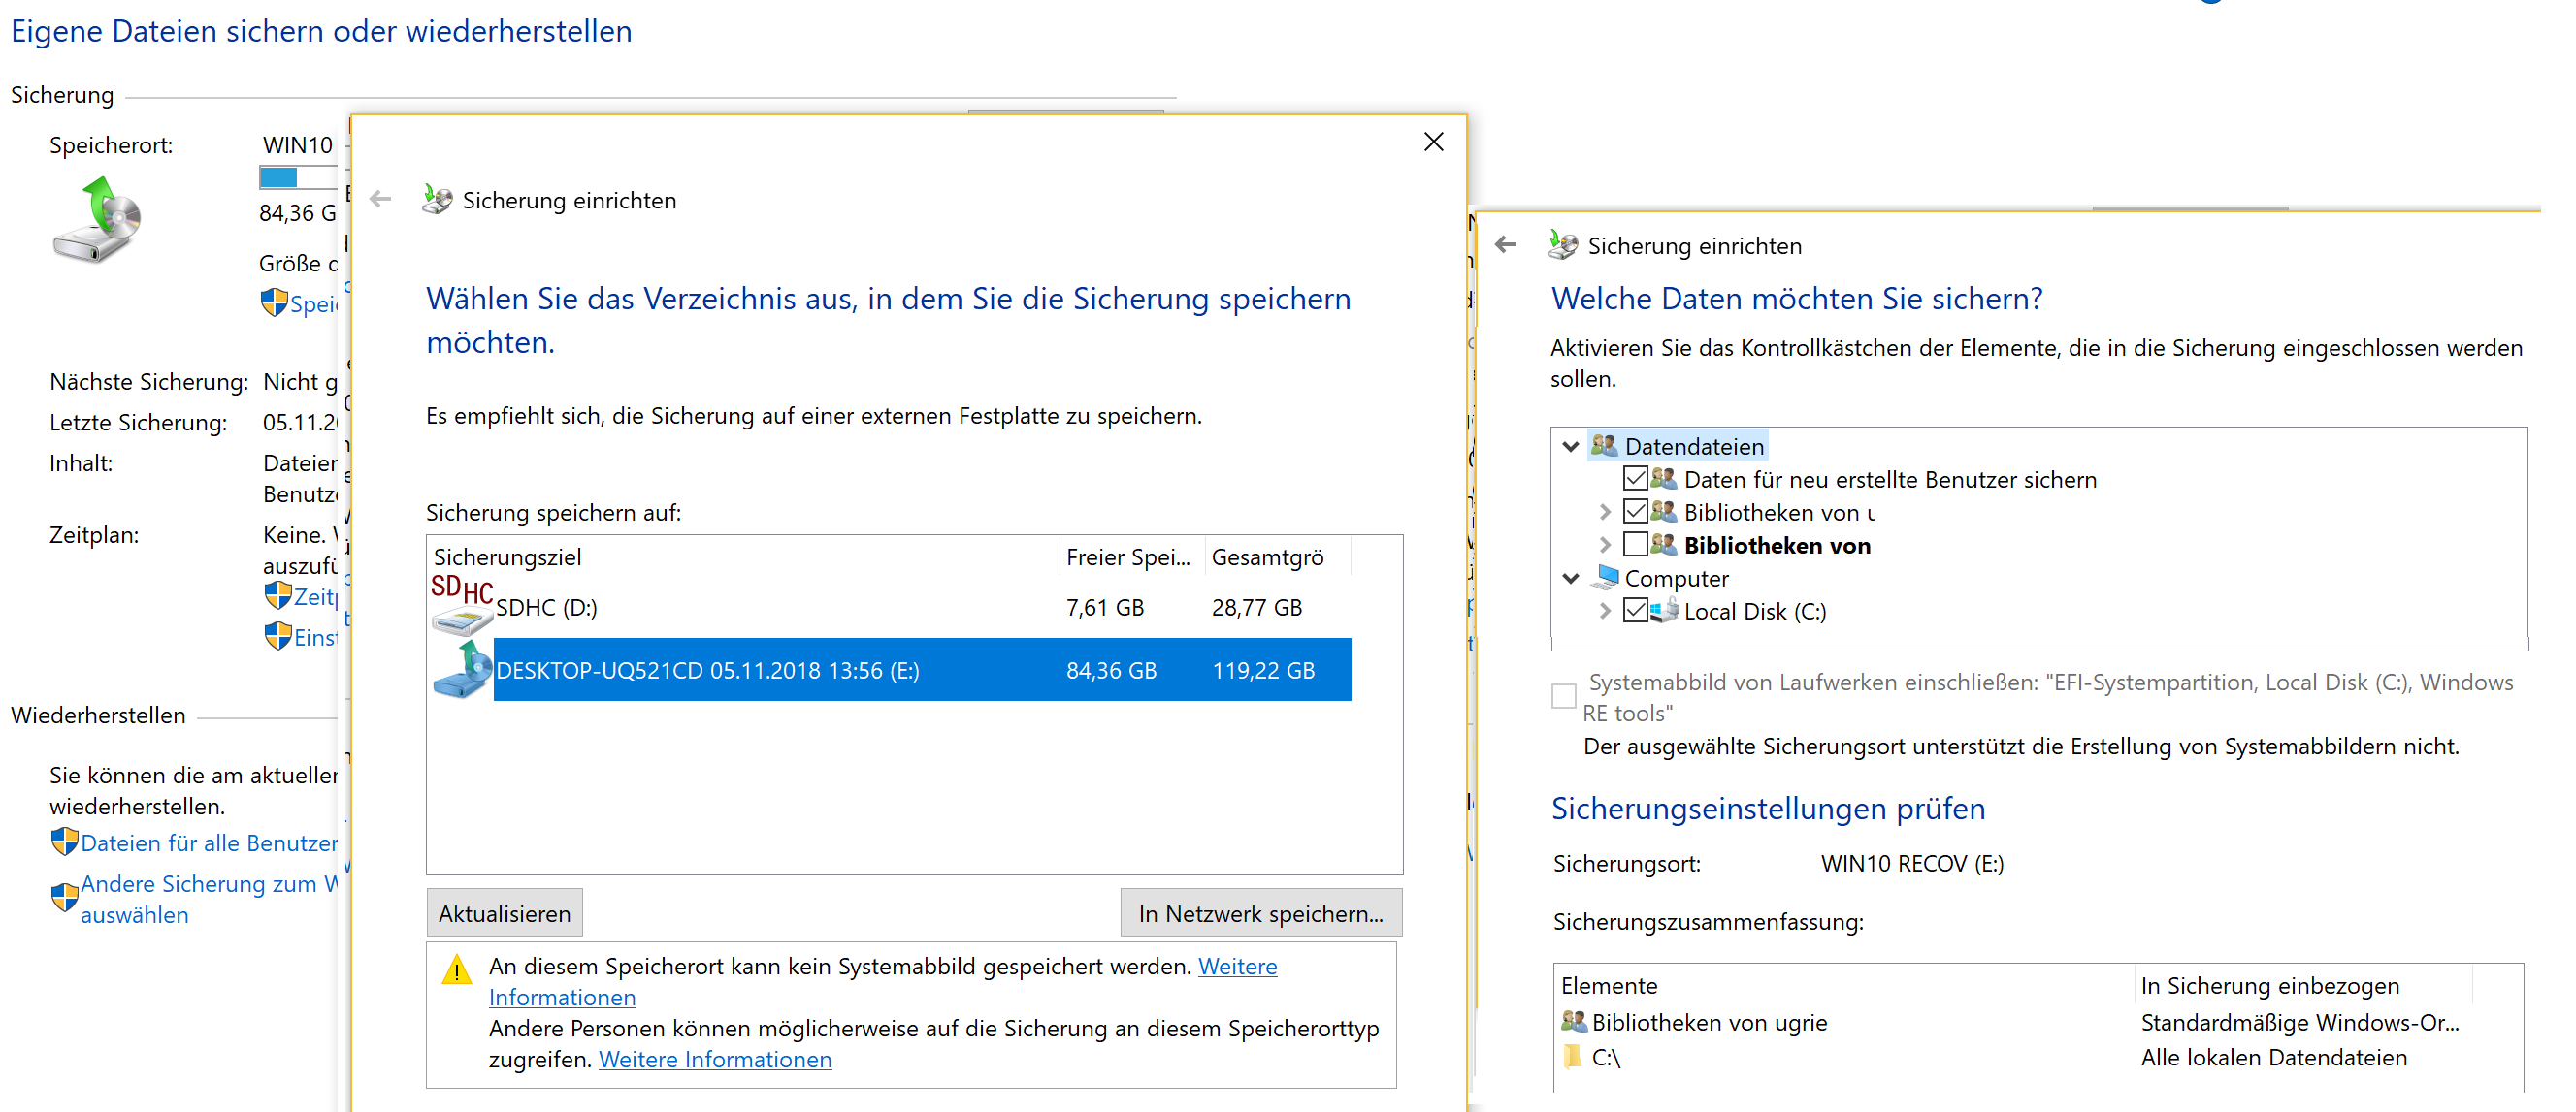
Task: Check the bold Bibliotheken von checkbox
Action: (x=1635, y=545)
